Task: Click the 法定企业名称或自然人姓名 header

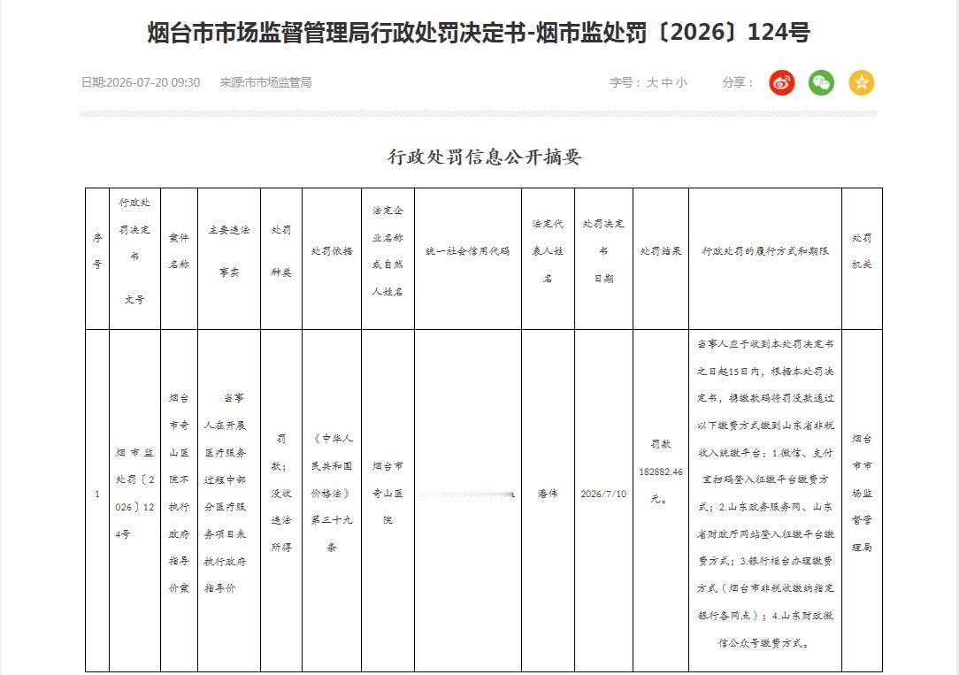Action: coord(387,258)
